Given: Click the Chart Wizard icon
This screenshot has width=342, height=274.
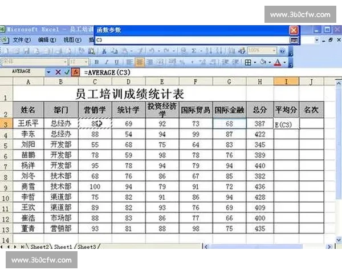Looking at the screenshot, I should click(x=231, y=51).
